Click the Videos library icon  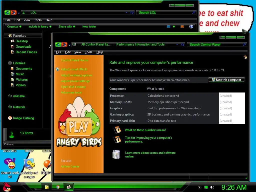[x=12, y=85]
